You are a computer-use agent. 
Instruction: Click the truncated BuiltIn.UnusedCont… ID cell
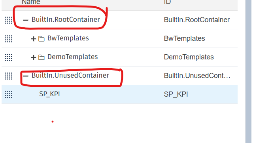pos(197,76)
